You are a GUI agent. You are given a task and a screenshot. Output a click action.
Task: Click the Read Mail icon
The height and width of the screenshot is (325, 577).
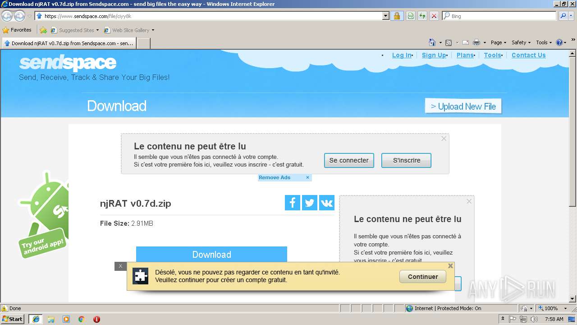466,42
